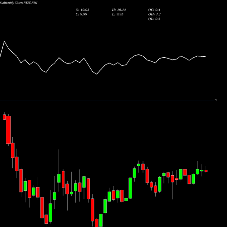
Task: Click the 'H: 10.14' high value
Action: (x=119, y=10)
